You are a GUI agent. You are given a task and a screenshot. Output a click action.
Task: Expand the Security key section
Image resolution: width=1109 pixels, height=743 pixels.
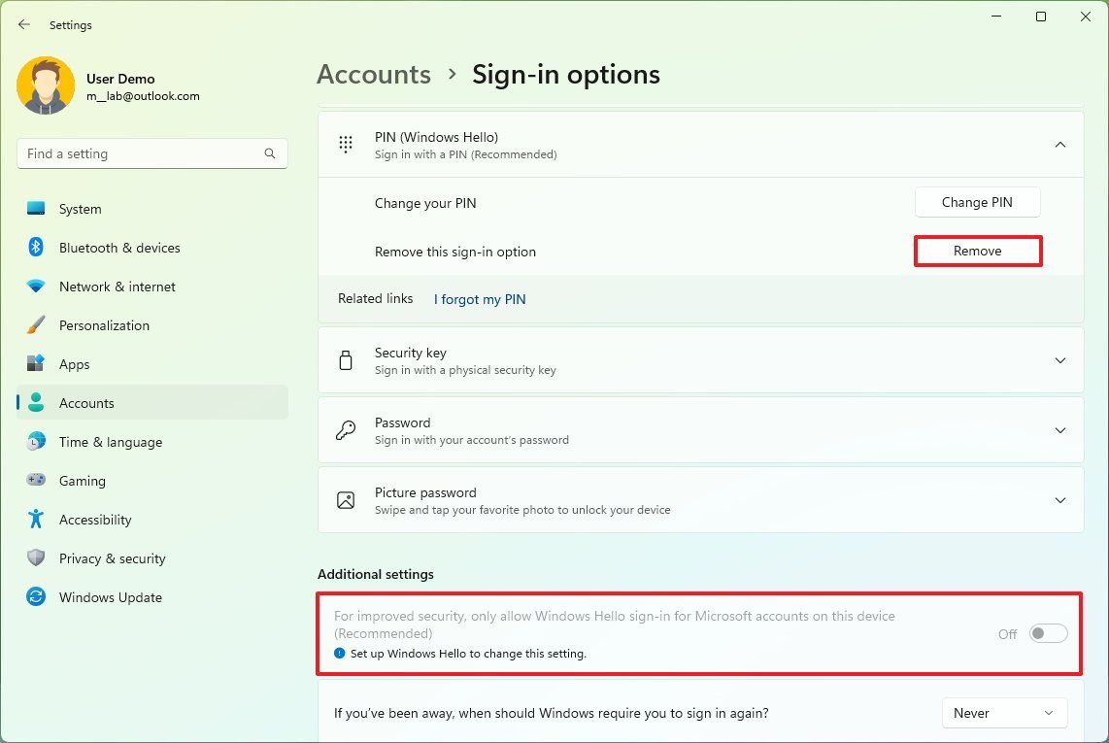pyautogui.click(x=1060, y=359)
